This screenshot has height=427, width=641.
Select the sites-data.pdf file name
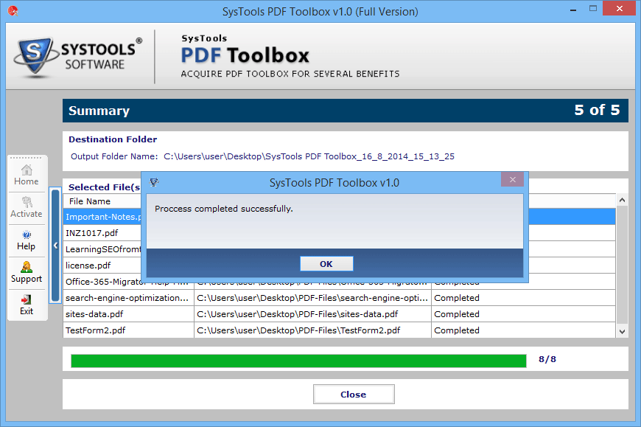94,314
